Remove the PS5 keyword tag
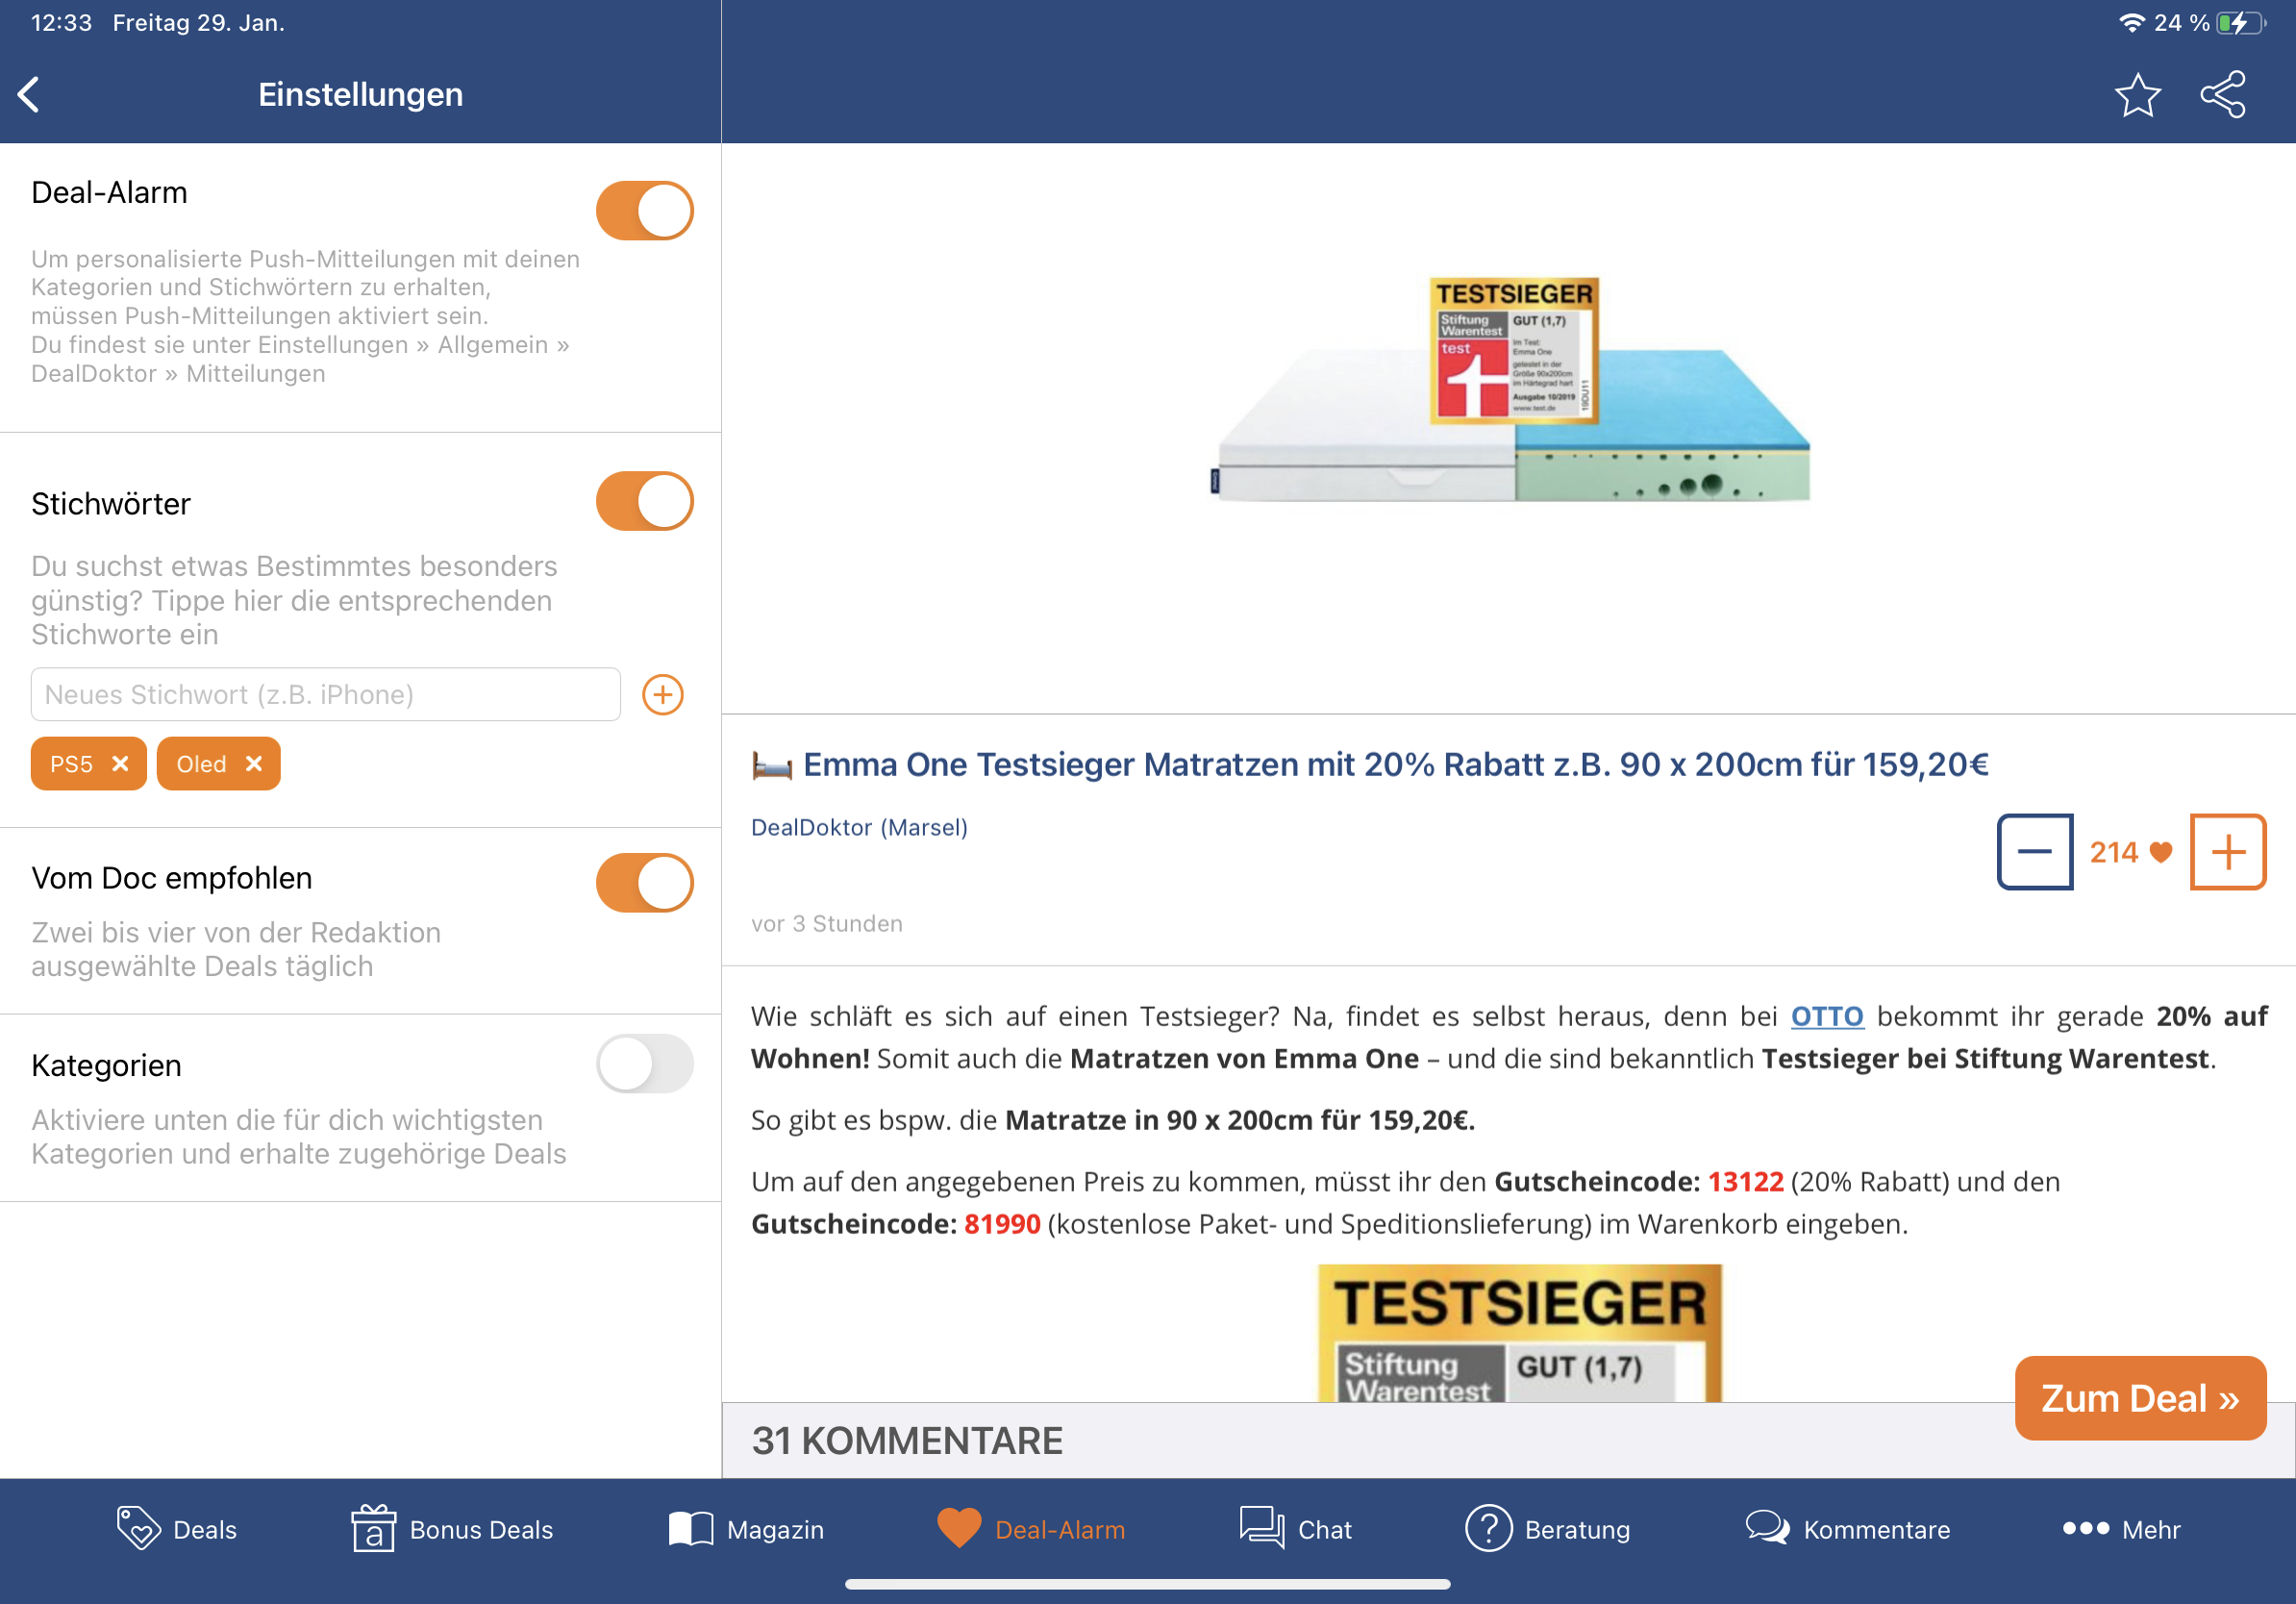This screenshot has height=1604, width=2296. pos(120,763)
